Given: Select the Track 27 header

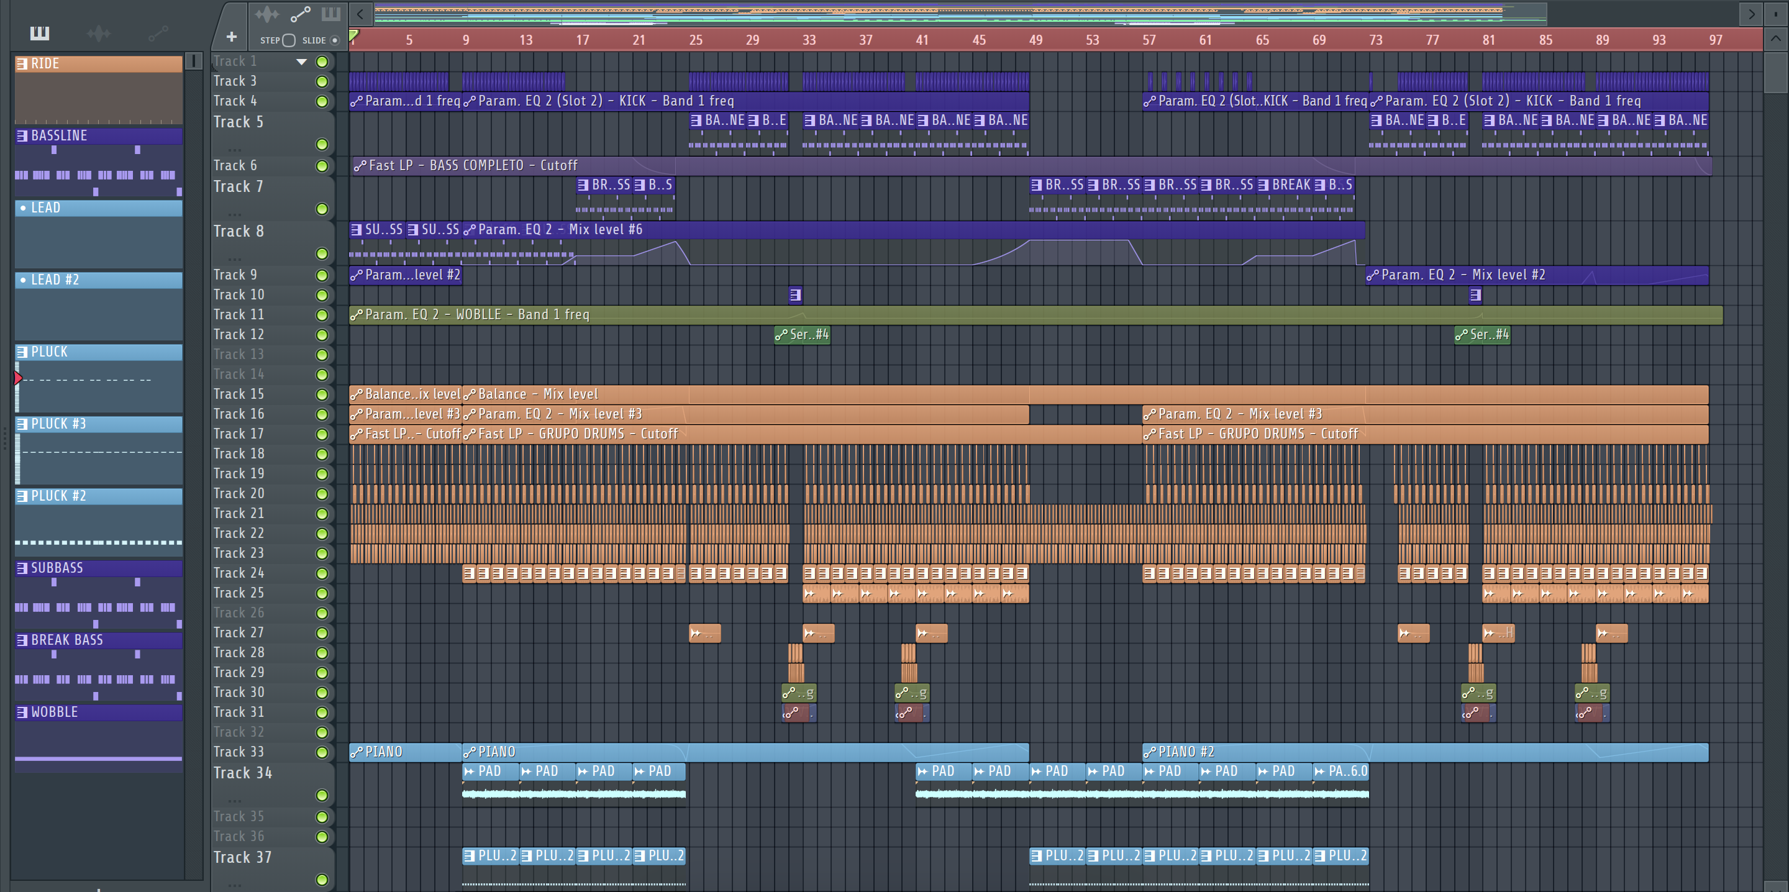Looking at the screenshot, I should 273,633.
